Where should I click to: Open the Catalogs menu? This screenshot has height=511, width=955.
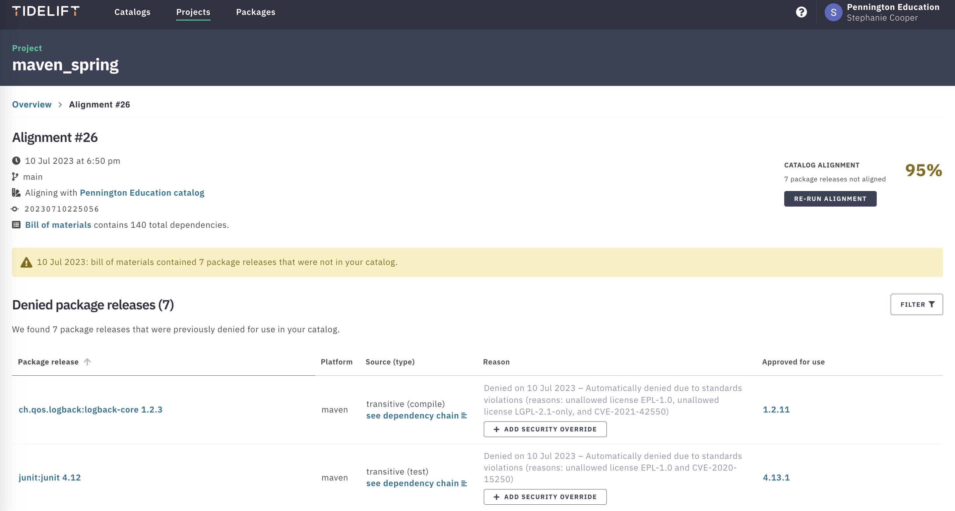[x=132, y=12]
